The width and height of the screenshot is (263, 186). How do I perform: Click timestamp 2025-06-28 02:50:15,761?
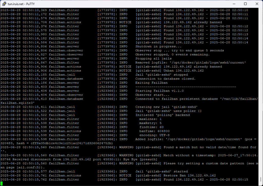(24, 175)
